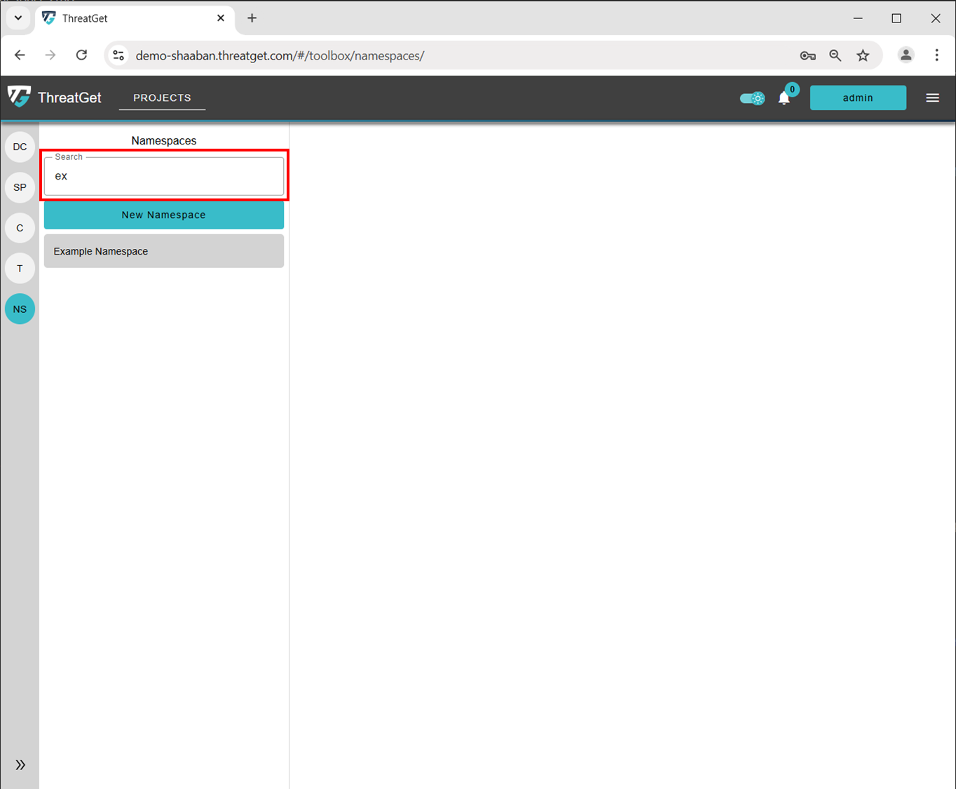
Task: Open the NS Namespaces sidebar section
Action: [19, 309]
